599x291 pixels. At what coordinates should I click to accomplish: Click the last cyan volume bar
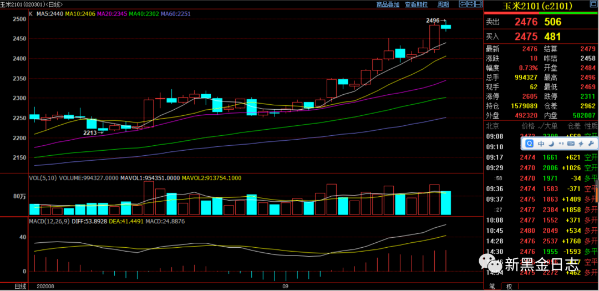446,203
